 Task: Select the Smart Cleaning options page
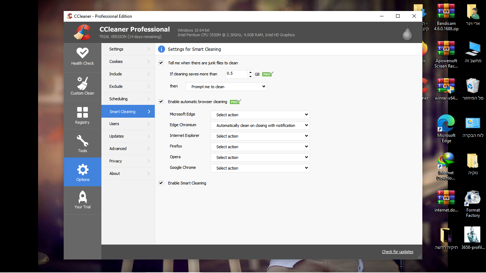point(128,111)
